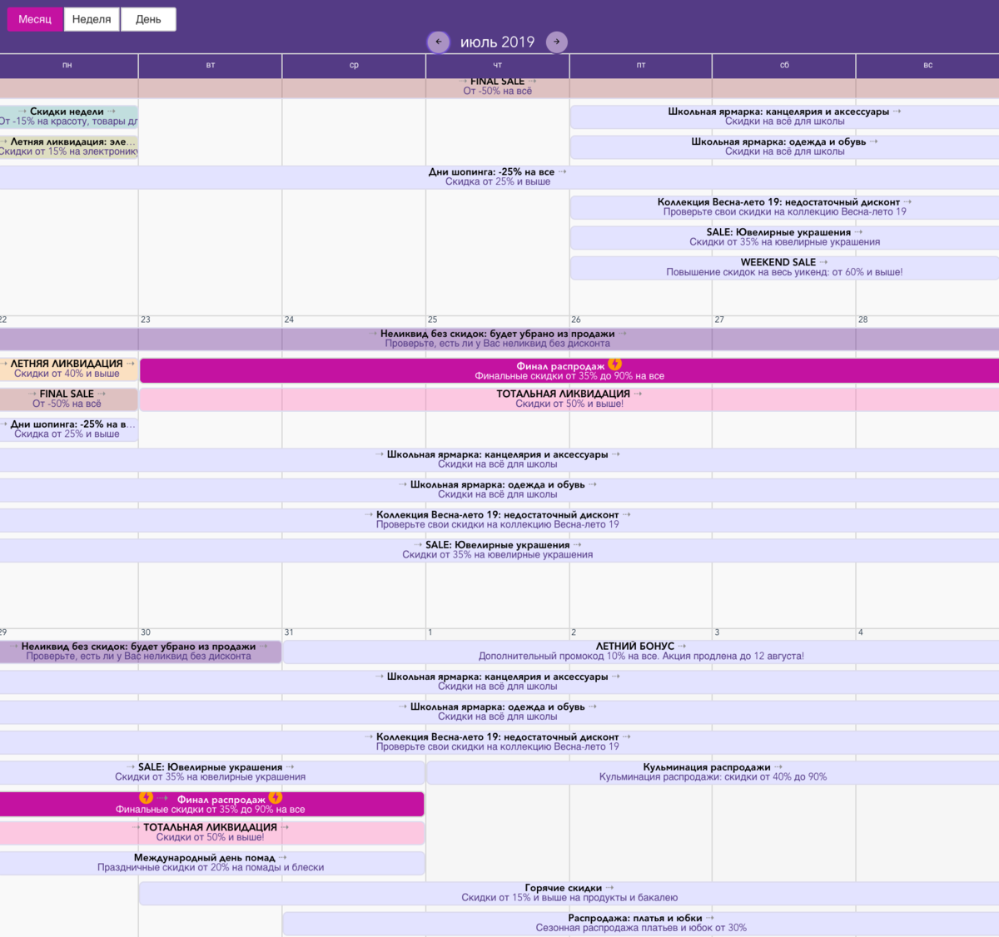999x937 pixels.
Task: Select date 24 in the calendar
Action: click(x=289, y=320)
